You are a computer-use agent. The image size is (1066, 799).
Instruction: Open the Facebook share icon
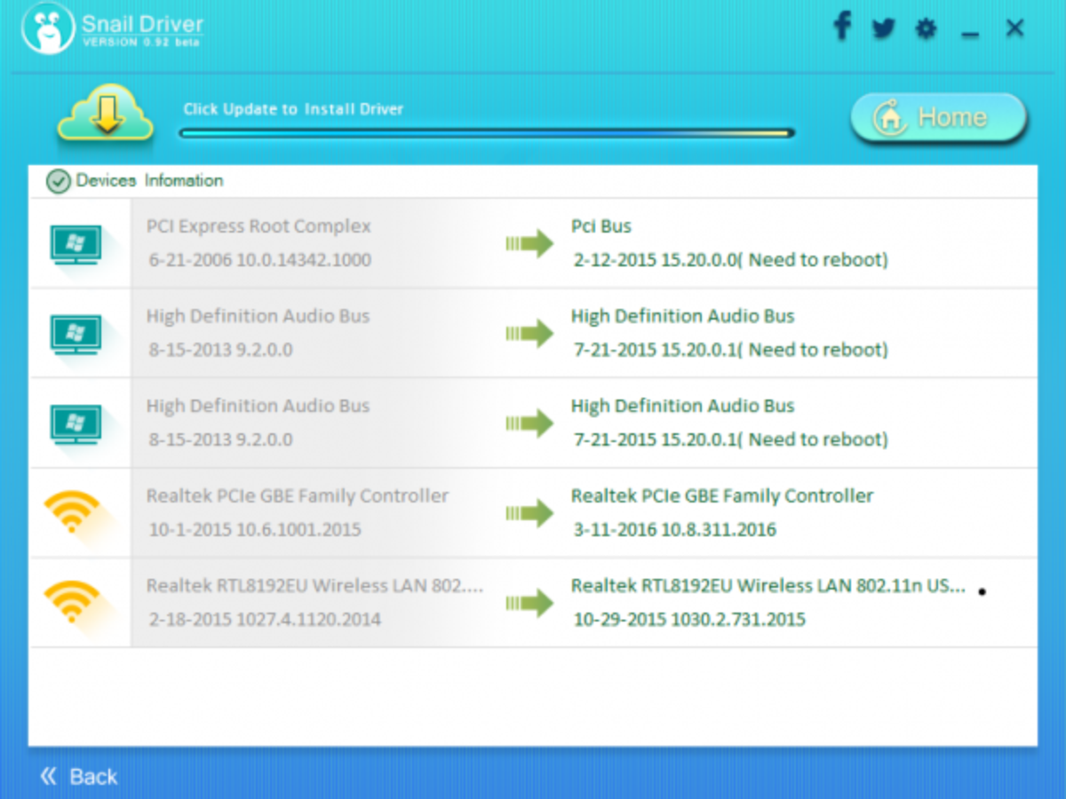842,27
